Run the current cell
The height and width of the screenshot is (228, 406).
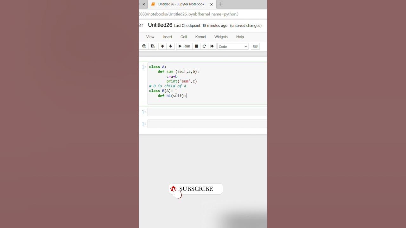tap(184, 46)
